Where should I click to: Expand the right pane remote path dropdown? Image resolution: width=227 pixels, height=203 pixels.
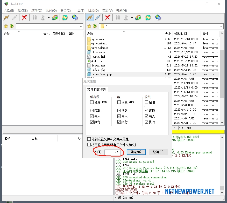click(x=221, y=26)
